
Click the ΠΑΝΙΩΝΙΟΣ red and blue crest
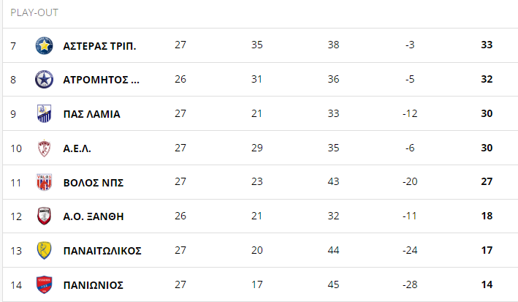coord(45,284)
